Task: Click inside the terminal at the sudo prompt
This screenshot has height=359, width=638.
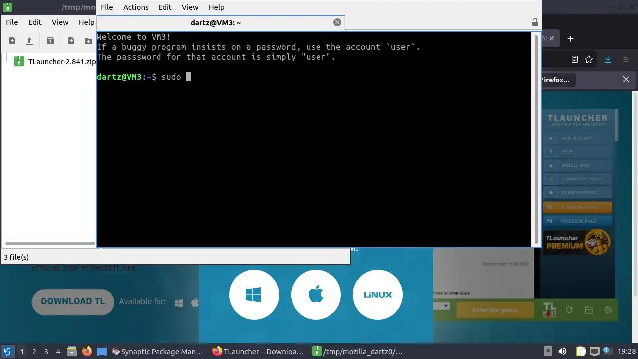Action: click(x=189, y=77)
